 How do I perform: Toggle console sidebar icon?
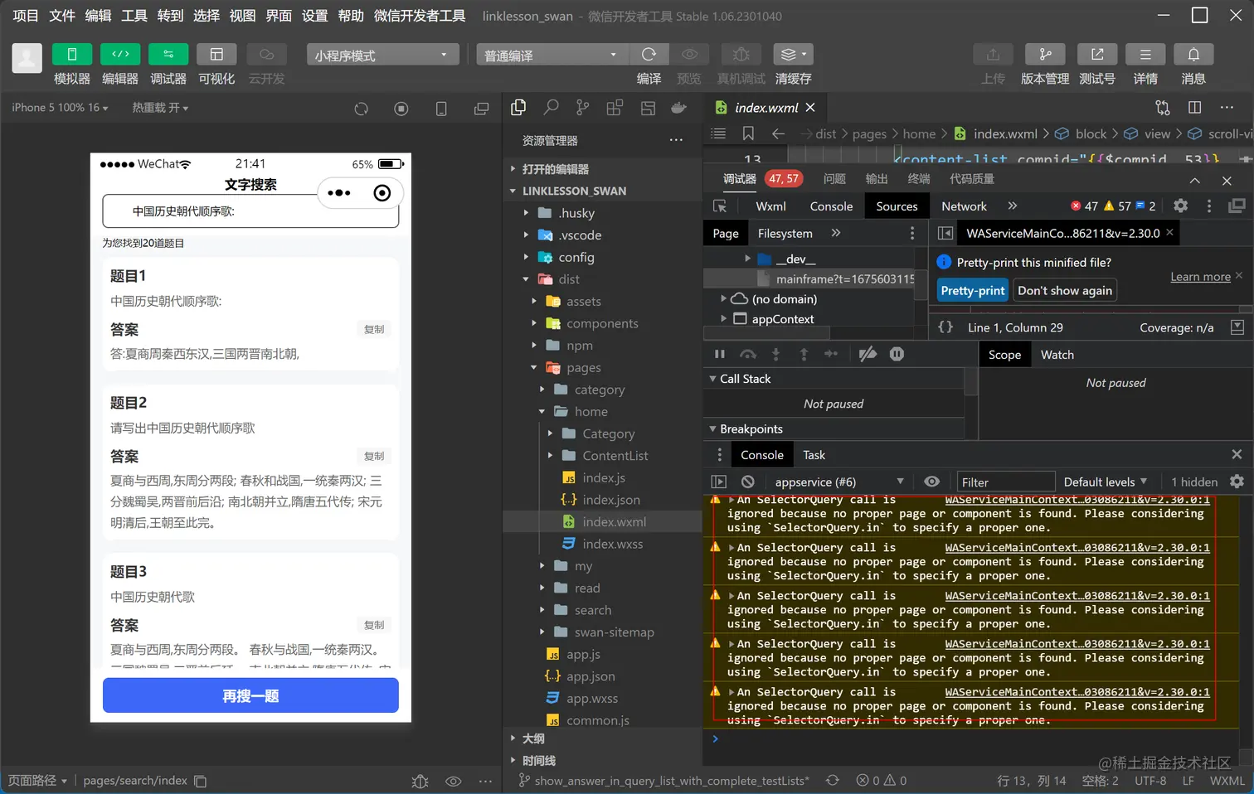pyautogui.click(x=718, y=482)
